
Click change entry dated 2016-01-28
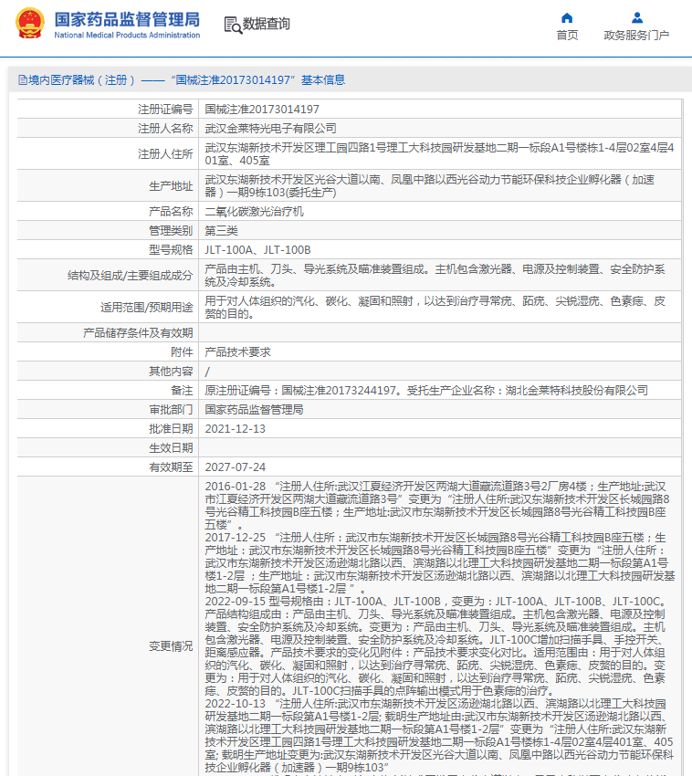(x=437, y=506)
